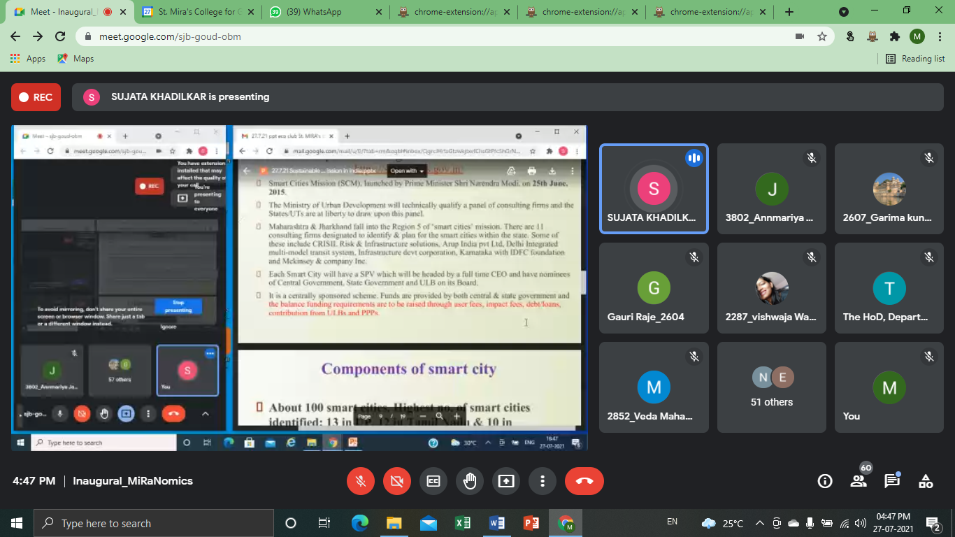Show participants list people icon
Screen dimensions: 955x537
859,481
